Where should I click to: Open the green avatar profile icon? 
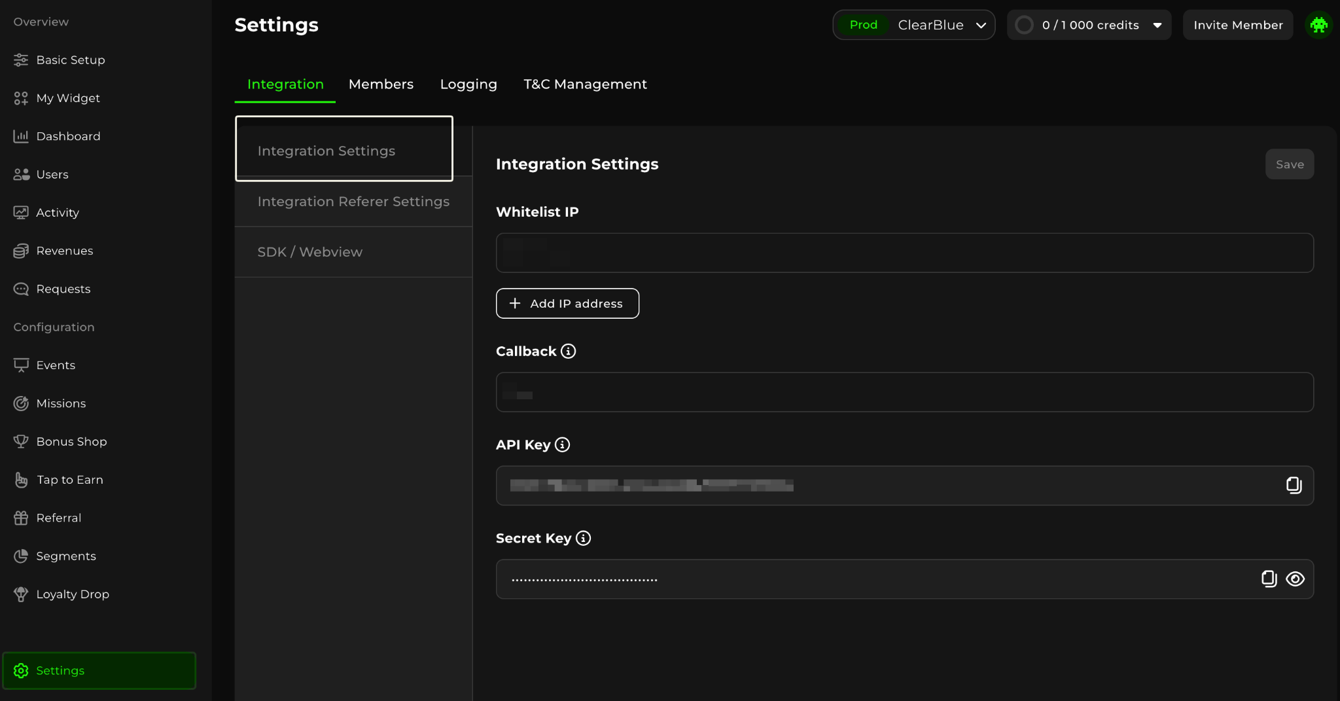tap(1318, 25)
